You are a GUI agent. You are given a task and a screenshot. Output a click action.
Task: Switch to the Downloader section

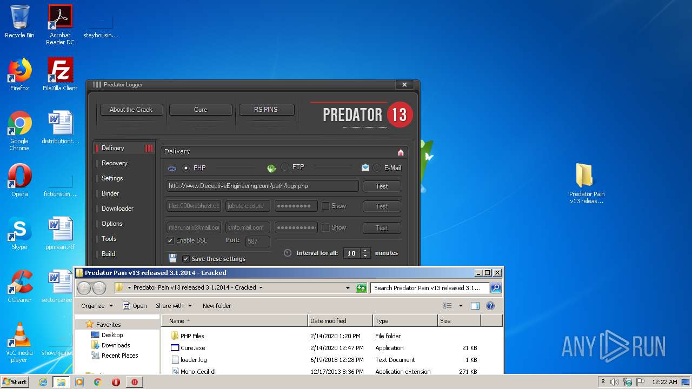[x=117, y=209]
